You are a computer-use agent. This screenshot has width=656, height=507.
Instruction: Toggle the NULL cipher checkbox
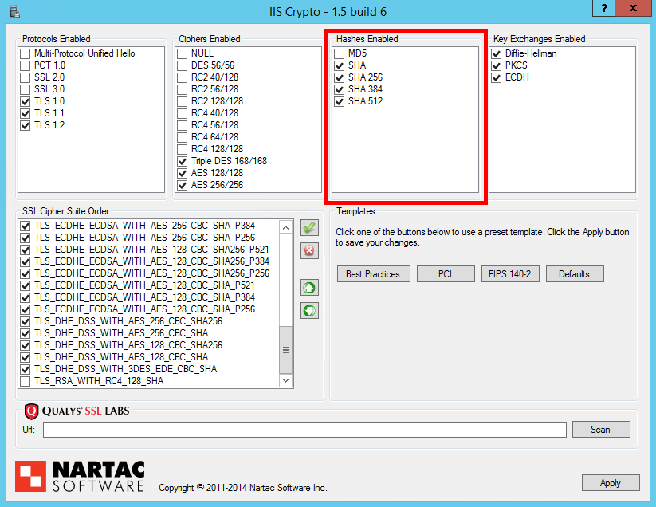(182, 53)
